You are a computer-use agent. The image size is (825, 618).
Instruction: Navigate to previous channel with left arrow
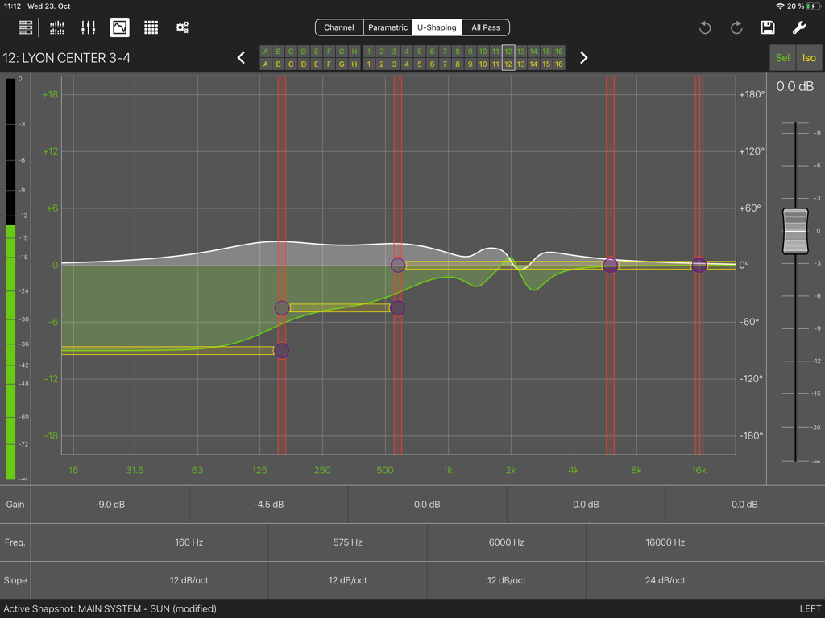tap(241, 57)
